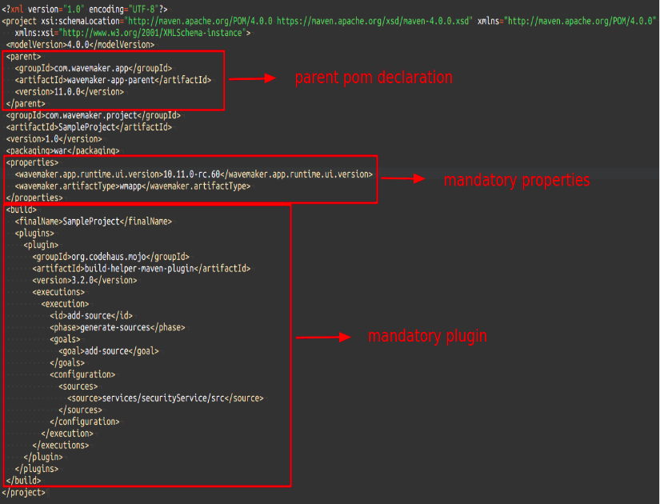
Task: Click the parent version 11.0.0 value
Action: 70,92
